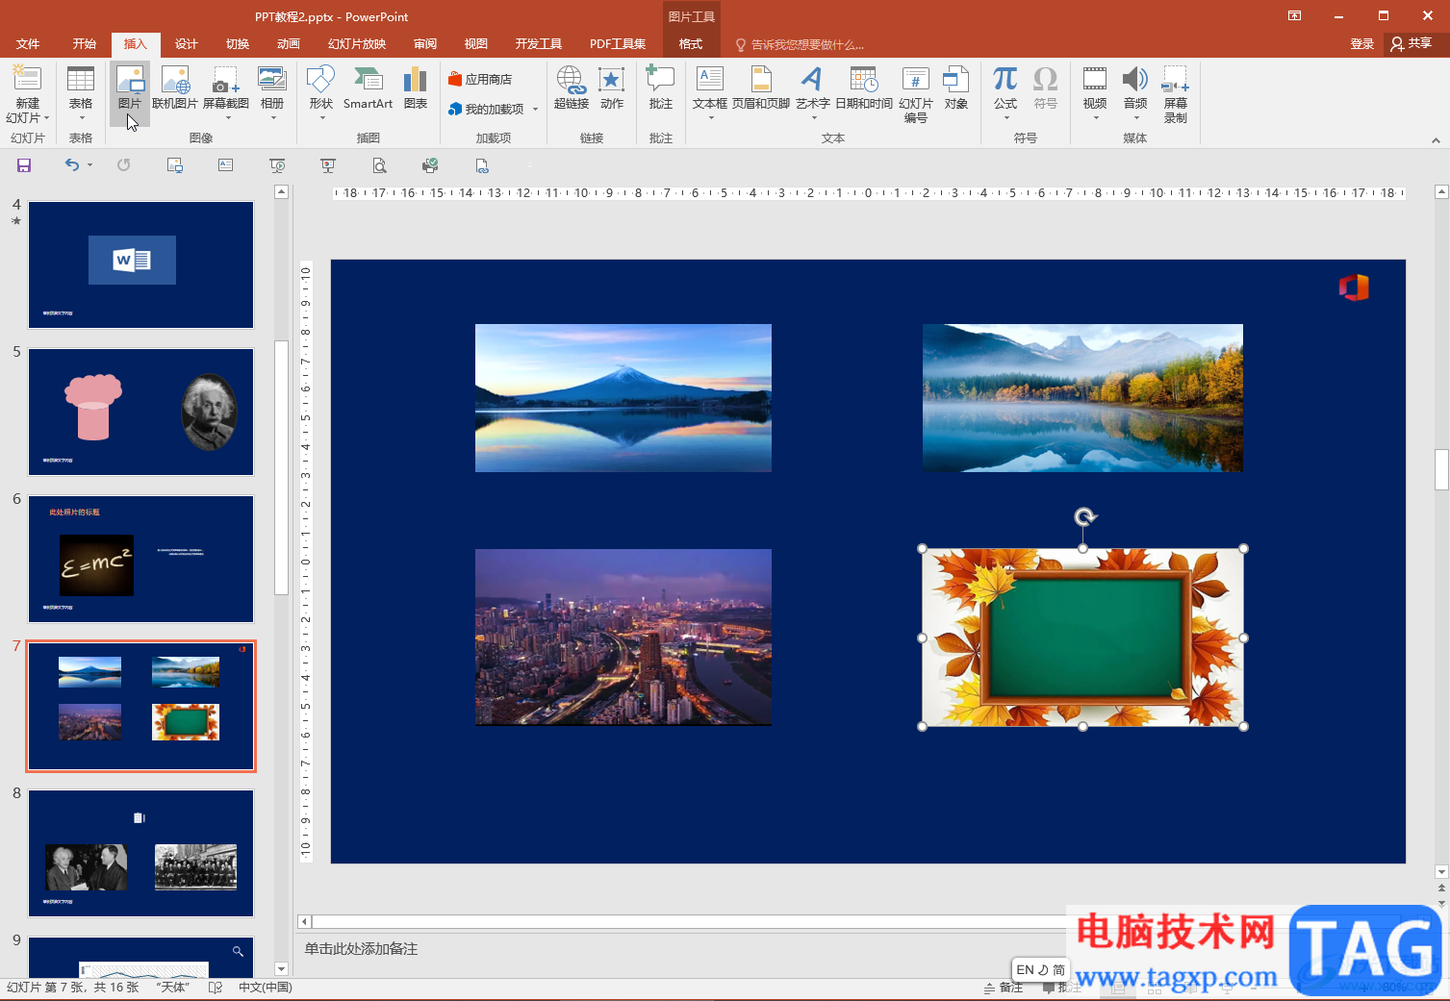Viewport: 1450px width, 1001px height.
Task: Insert a chart using the 图表 icon
Action: click(x=416, y=88)
